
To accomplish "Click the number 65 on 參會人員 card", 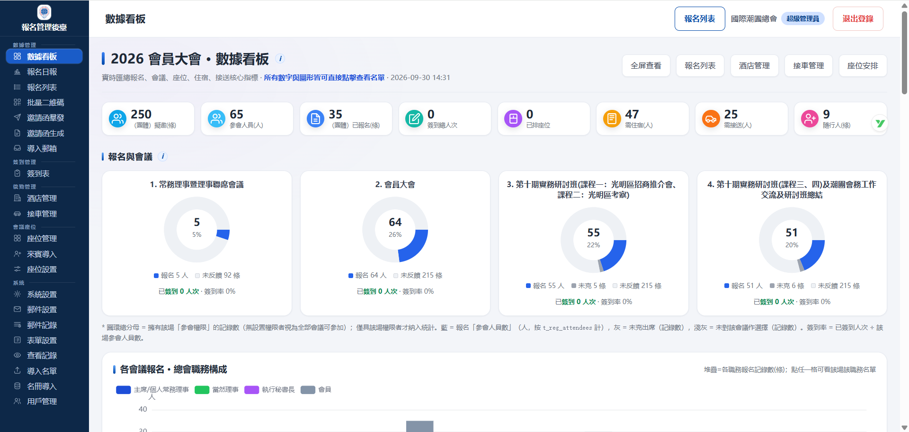I will pos(236,114).
